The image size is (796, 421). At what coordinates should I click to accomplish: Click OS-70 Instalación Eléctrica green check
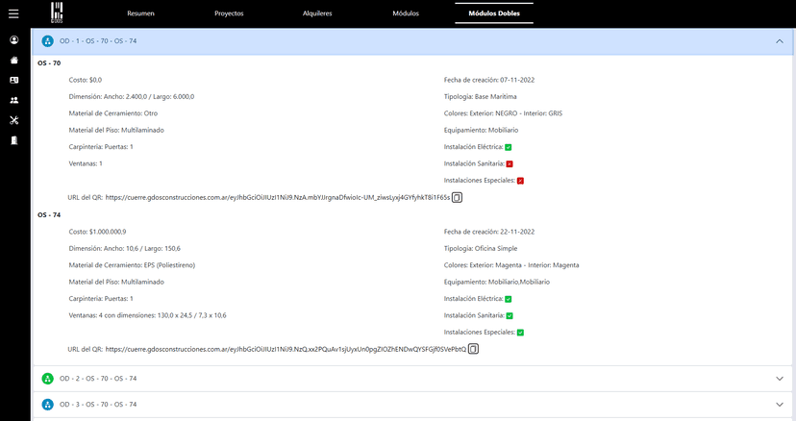(x=508, y=147)
